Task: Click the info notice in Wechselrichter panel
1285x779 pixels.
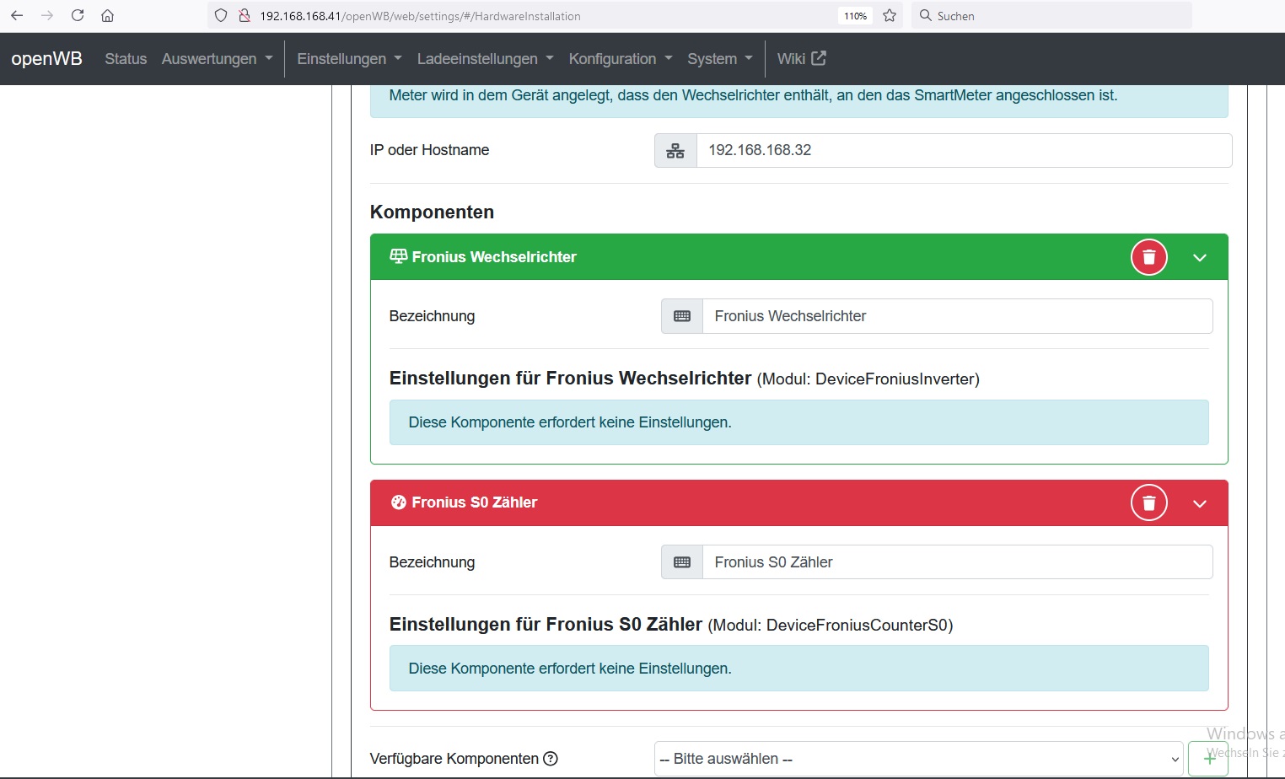Action: click(x=798, y=422)
